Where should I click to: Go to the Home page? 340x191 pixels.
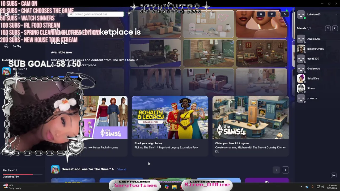click(x=16, y=14)
